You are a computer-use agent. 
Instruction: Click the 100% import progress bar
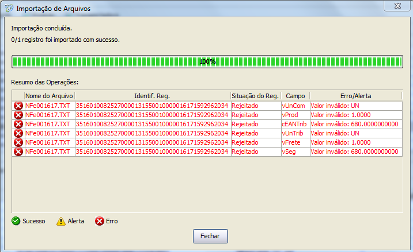(x=207, y=61)
